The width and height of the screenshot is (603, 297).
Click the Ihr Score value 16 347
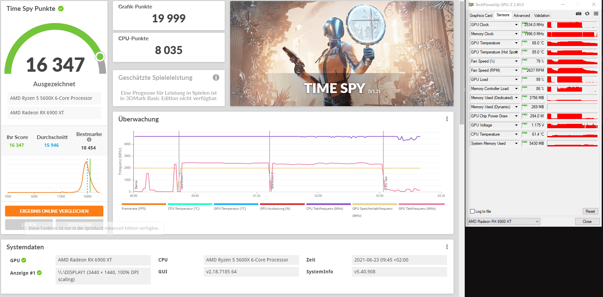coord(17,145)
